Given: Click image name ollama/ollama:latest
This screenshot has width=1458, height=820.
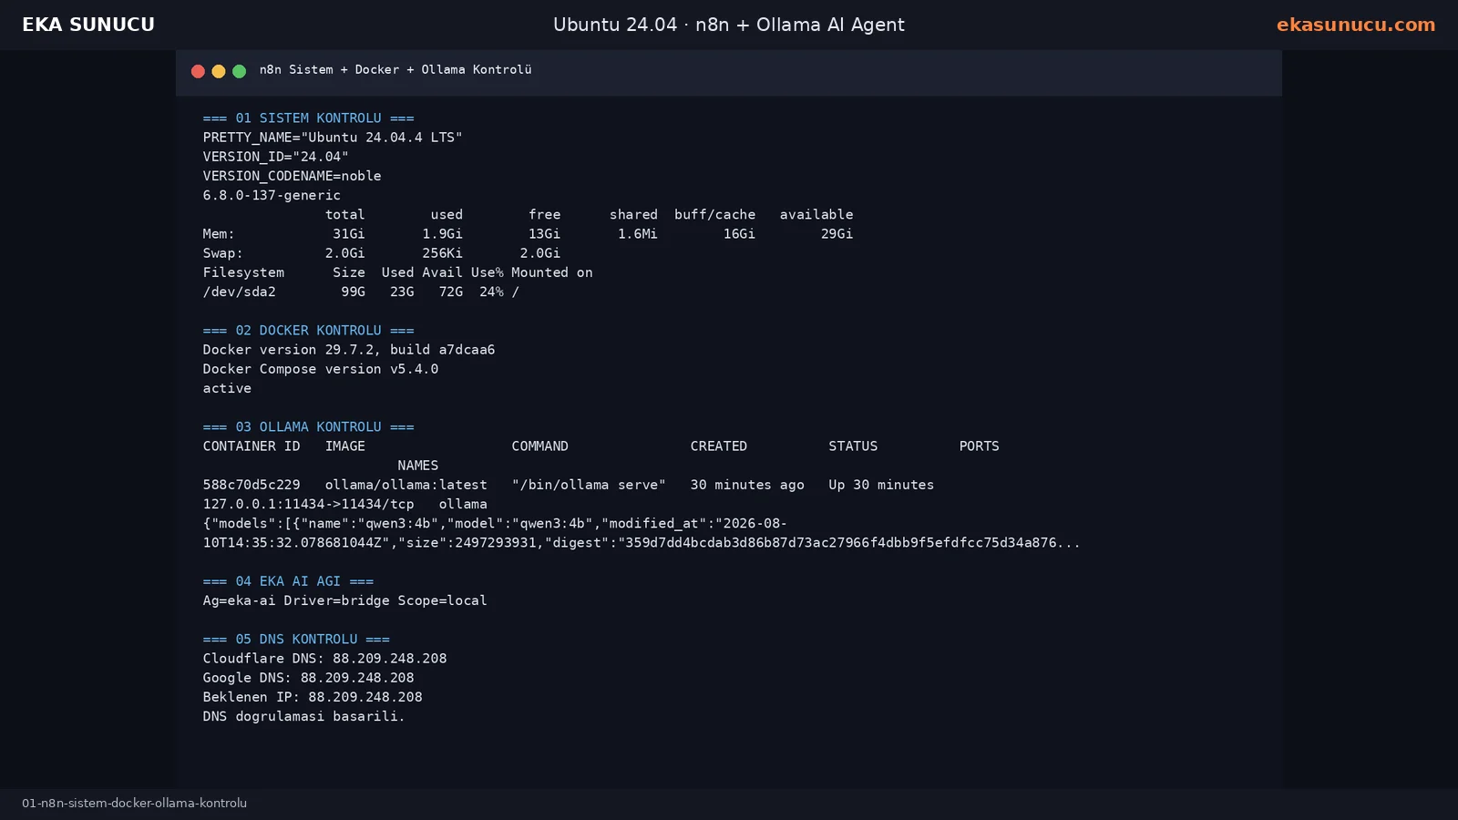Looking at the screenshot, I should tap(406, 485).
